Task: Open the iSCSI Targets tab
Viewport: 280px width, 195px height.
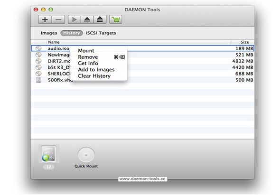Action: tap(101, 33)
